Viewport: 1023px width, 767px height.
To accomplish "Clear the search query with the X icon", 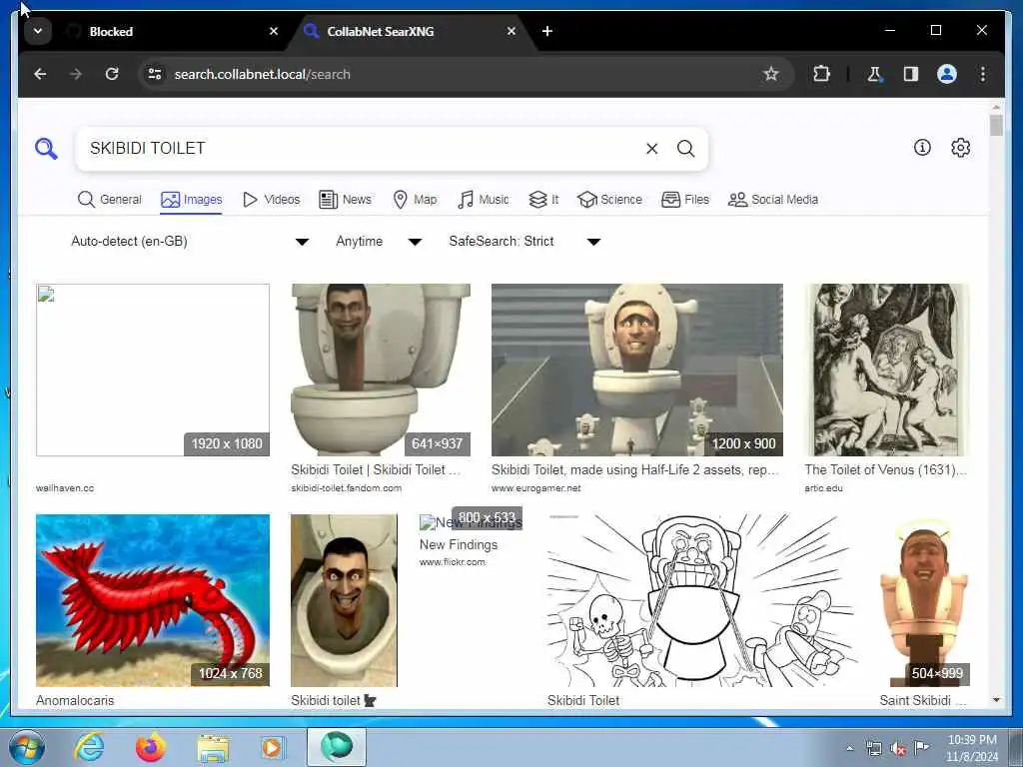I will [x=651, y=149].
